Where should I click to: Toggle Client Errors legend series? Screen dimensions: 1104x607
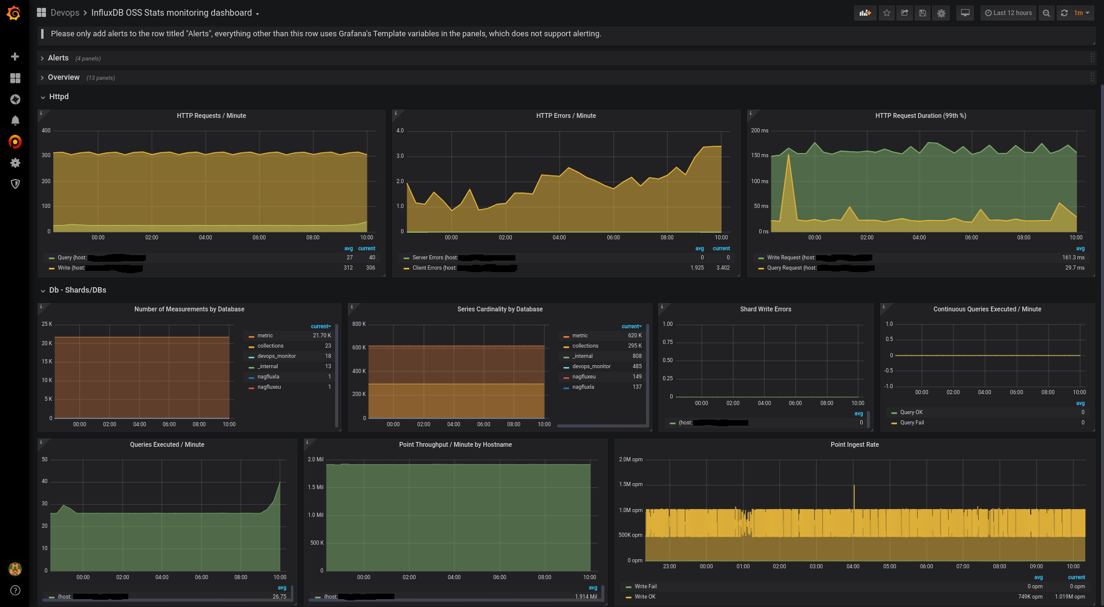click(x=434, y=268)
